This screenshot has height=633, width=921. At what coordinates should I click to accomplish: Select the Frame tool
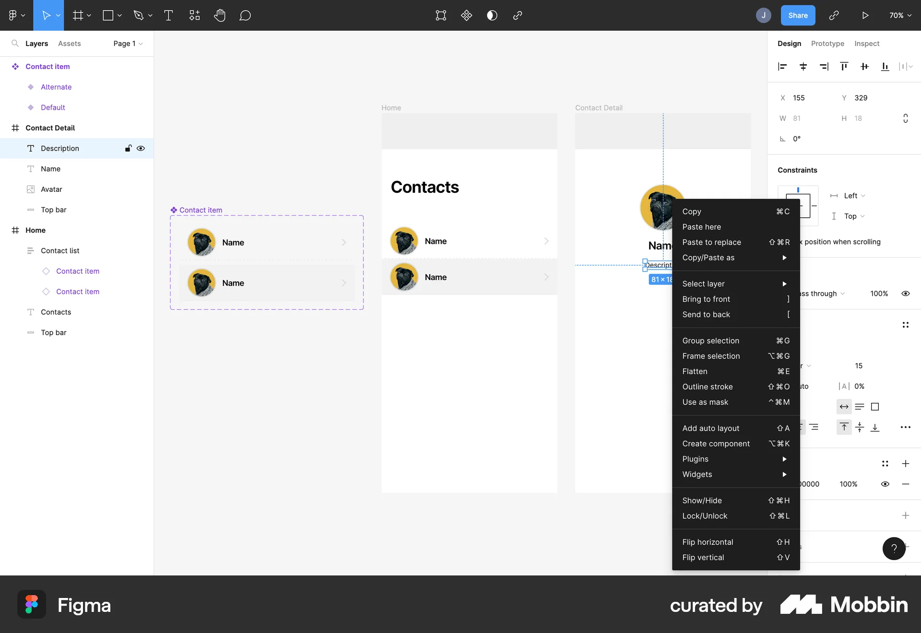coord(78,15)
